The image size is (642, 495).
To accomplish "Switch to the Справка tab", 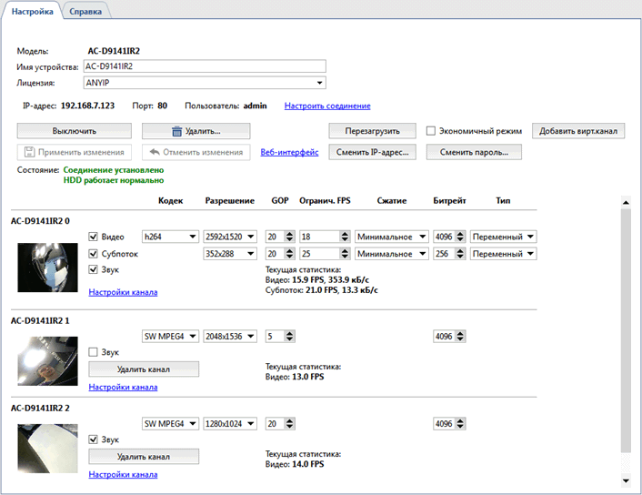I will [x=85, y=11].
